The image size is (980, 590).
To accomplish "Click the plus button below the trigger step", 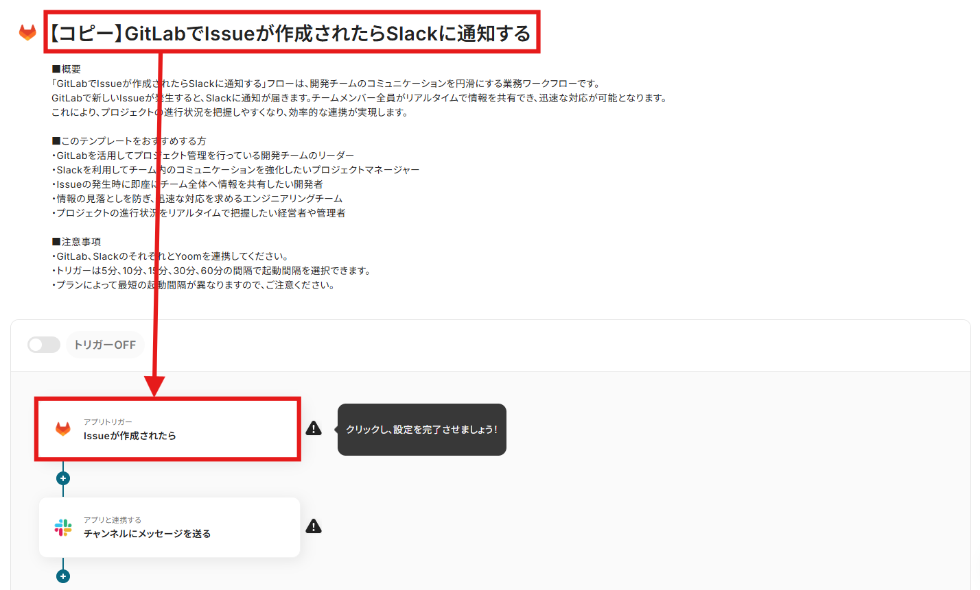I will click(63, 478).
